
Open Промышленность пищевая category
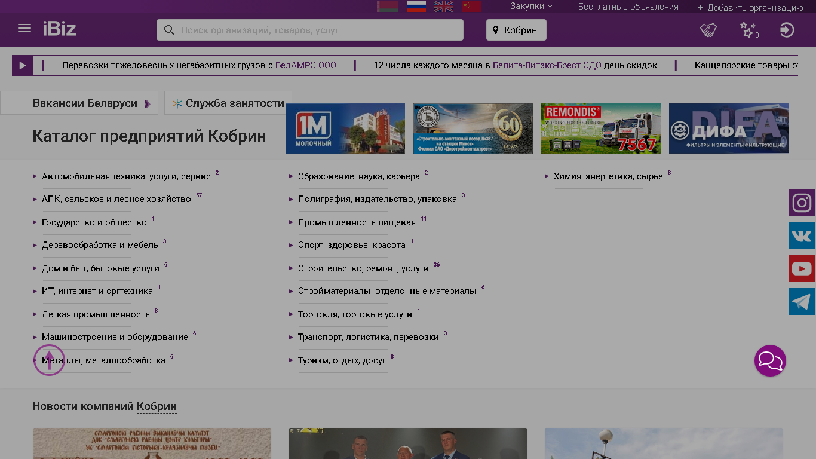point(357,222)
